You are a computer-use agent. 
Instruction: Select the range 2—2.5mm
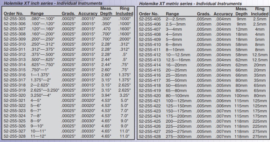coord(175,19)
